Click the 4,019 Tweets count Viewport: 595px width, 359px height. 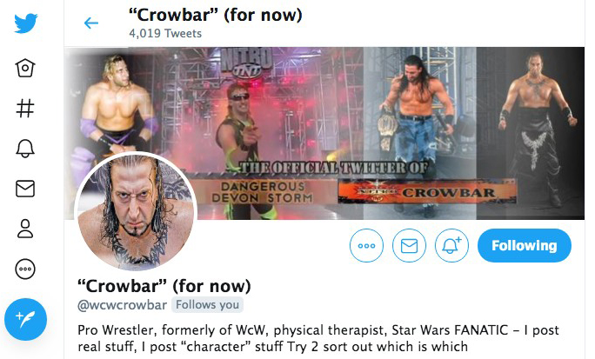tap(165, 33)
